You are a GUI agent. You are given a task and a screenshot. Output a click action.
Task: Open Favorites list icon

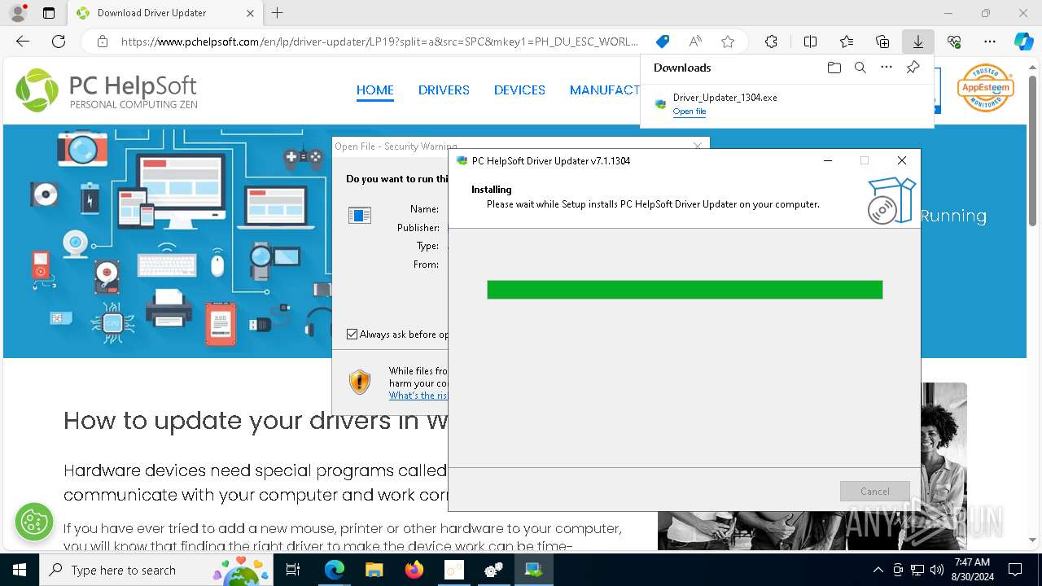(847, 42)
